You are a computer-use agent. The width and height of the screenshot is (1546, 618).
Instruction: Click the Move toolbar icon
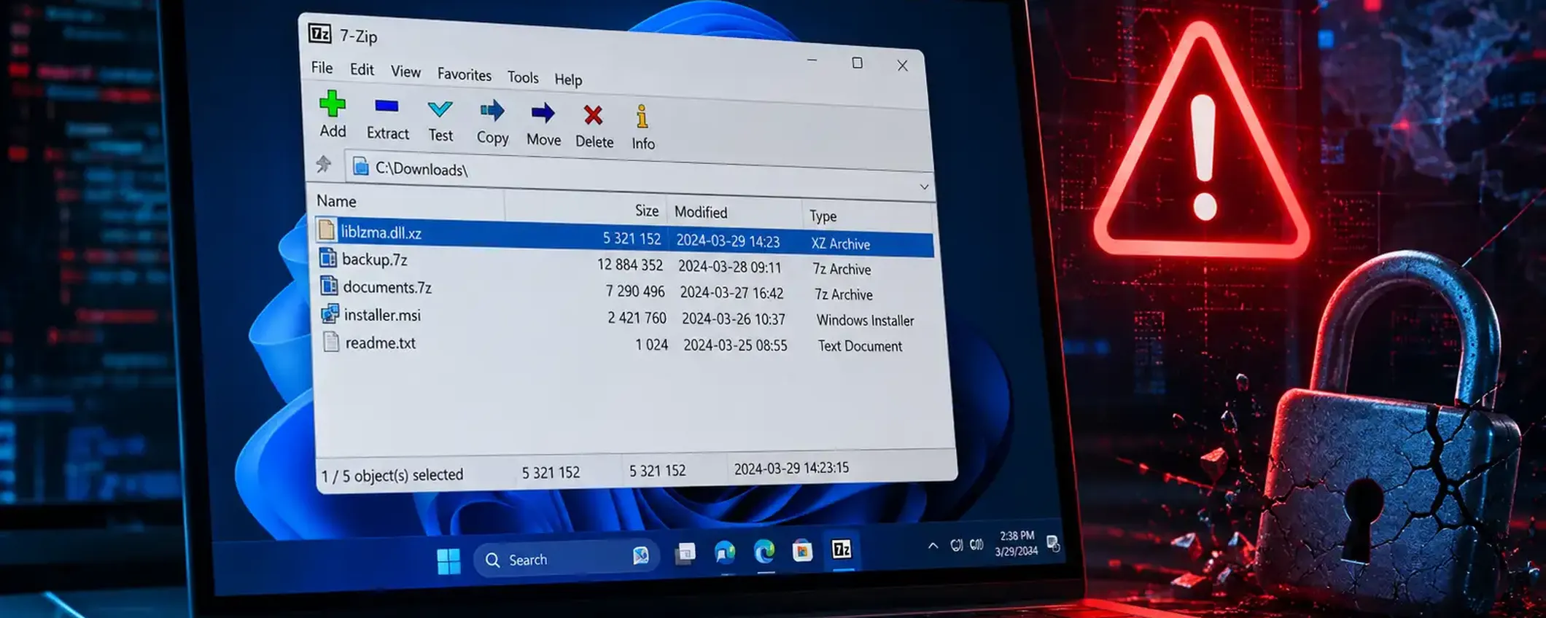coord(543,113)
